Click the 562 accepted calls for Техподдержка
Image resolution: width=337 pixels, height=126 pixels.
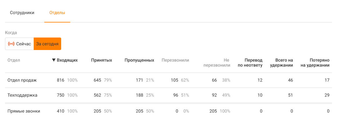[97, 95]
